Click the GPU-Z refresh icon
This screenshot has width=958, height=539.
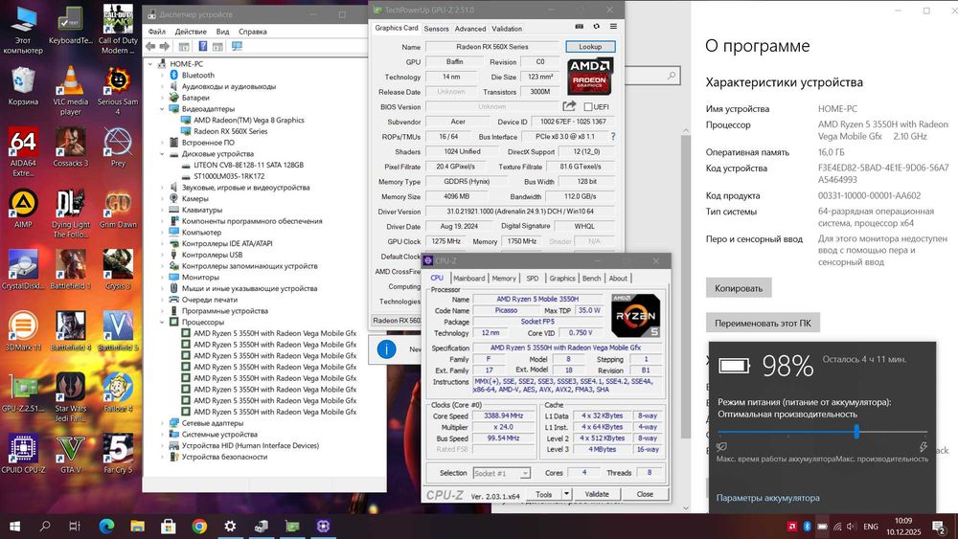596,27
